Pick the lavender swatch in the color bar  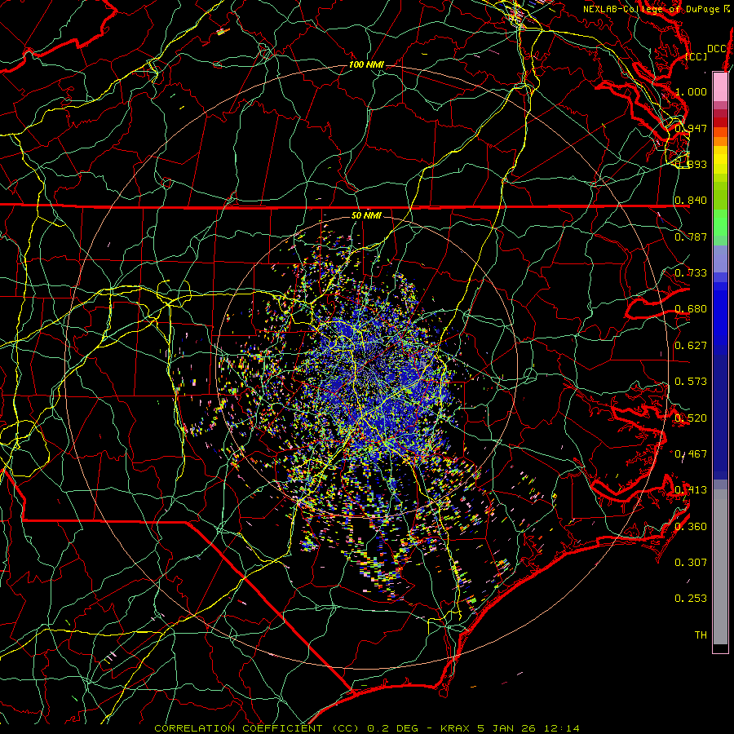pos(720,259)
